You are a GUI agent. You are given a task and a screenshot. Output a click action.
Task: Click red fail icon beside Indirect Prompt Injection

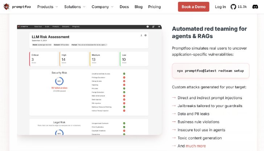pyautogui.click(x=124, y=111)
